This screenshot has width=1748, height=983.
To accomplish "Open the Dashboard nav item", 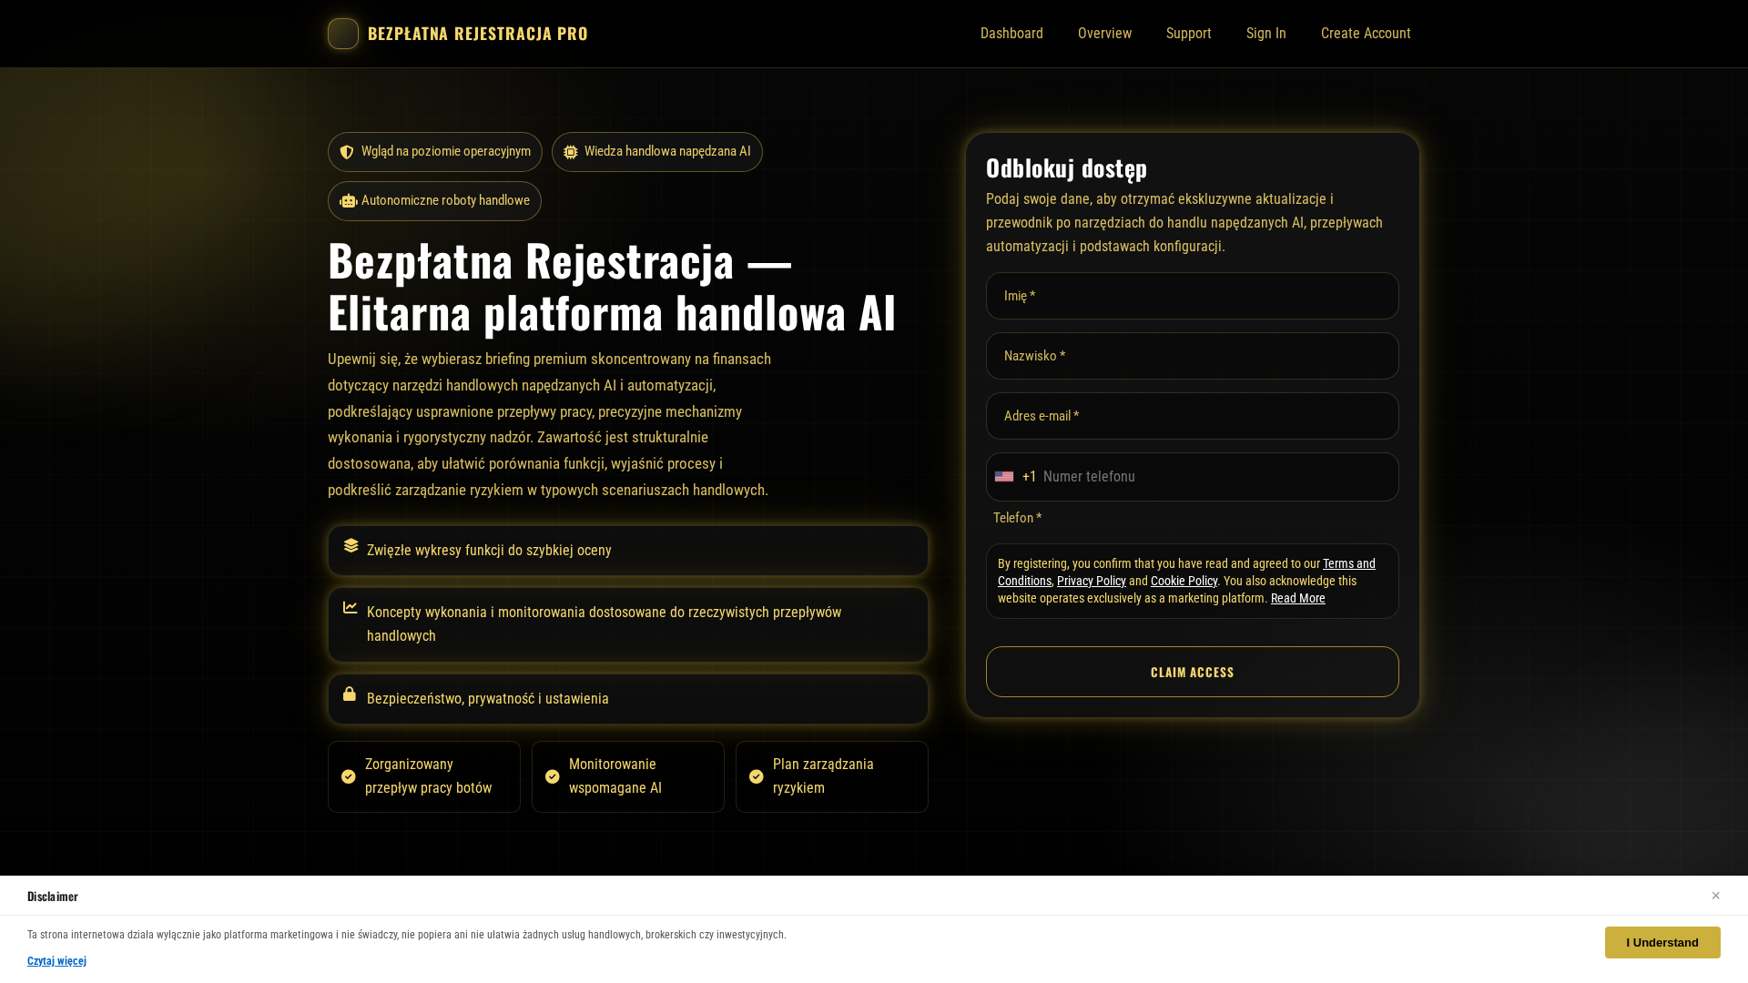I will (1011, 34).
